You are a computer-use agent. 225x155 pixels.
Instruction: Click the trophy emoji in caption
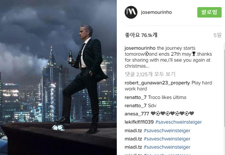pos(194,54)
